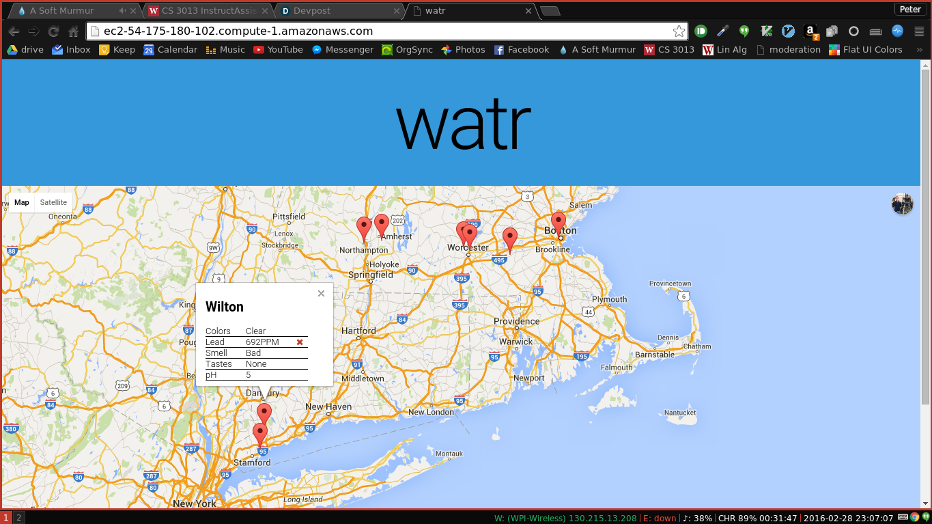Image resolution: width=932 pixels, height=524 pixels.
Task: Open a new browser tab
Action: pos(550,11)
